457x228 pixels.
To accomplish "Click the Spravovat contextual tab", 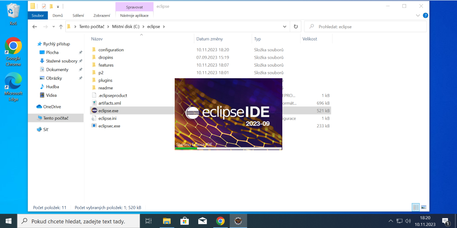I will [x=135, y=7].
